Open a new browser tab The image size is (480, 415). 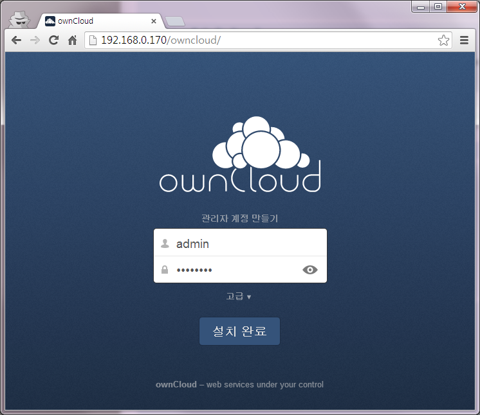[x=174, y=22]
